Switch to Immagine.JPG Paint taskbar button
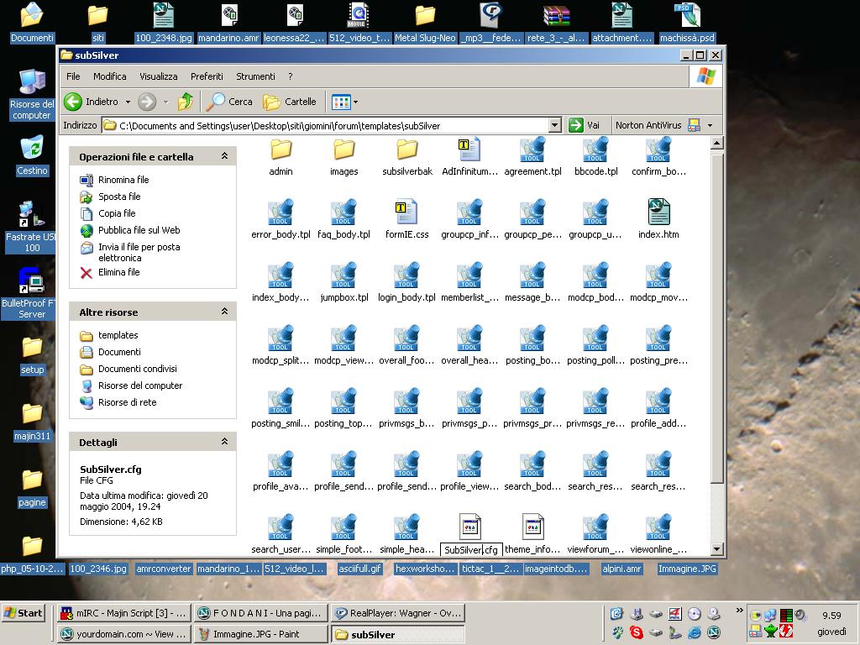This screenshot has height=645, width=860. coord(262,634)
